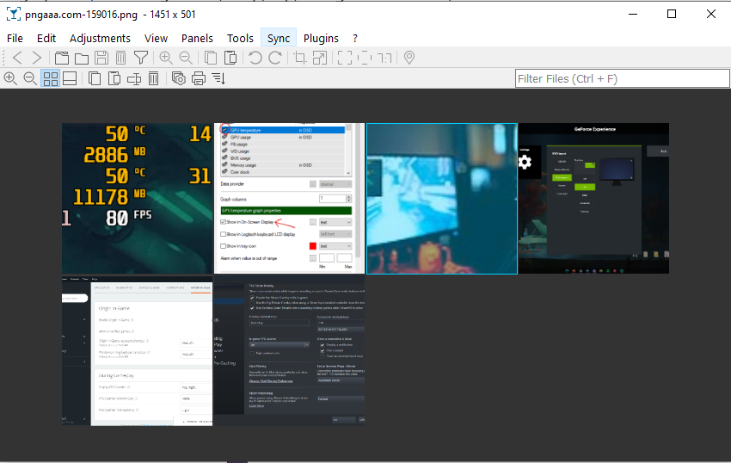Screen dimensions: 731x463
Task: Click the Print icon
Action: point(199,78)
